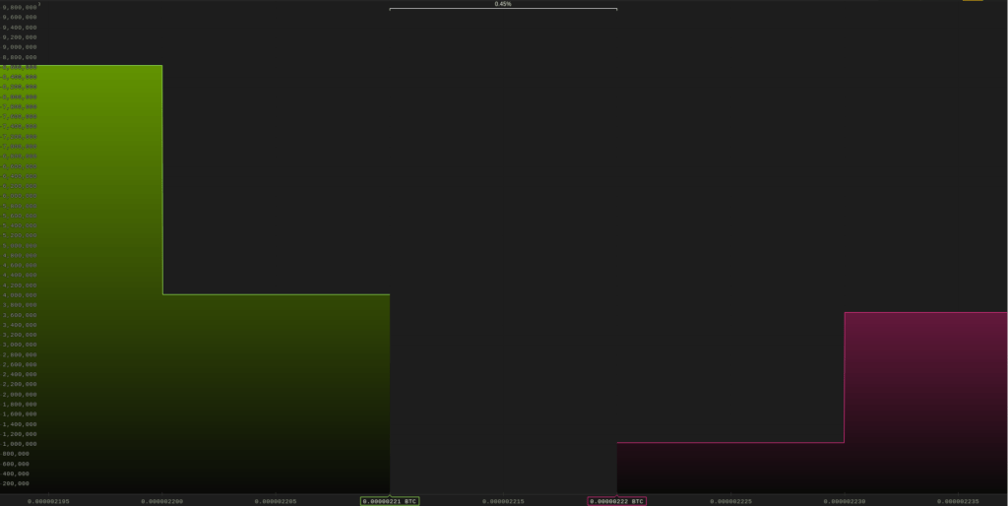Click the 9,800,000 volume axis label
1008x506 pixels.
coord(20,7)
